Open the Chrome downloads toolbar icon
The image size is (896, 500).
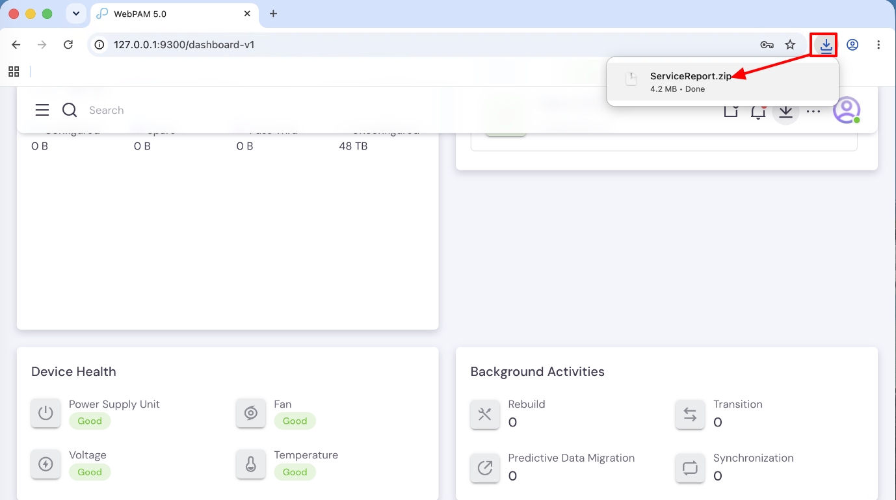coord(826,45)
